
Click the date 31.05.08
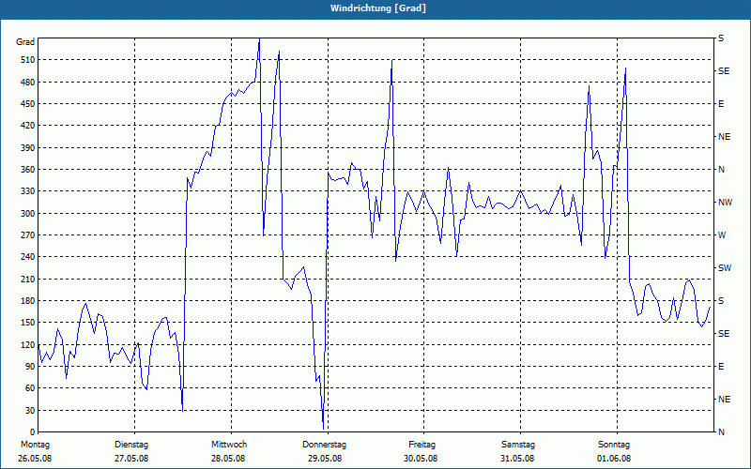click(517, 459)
